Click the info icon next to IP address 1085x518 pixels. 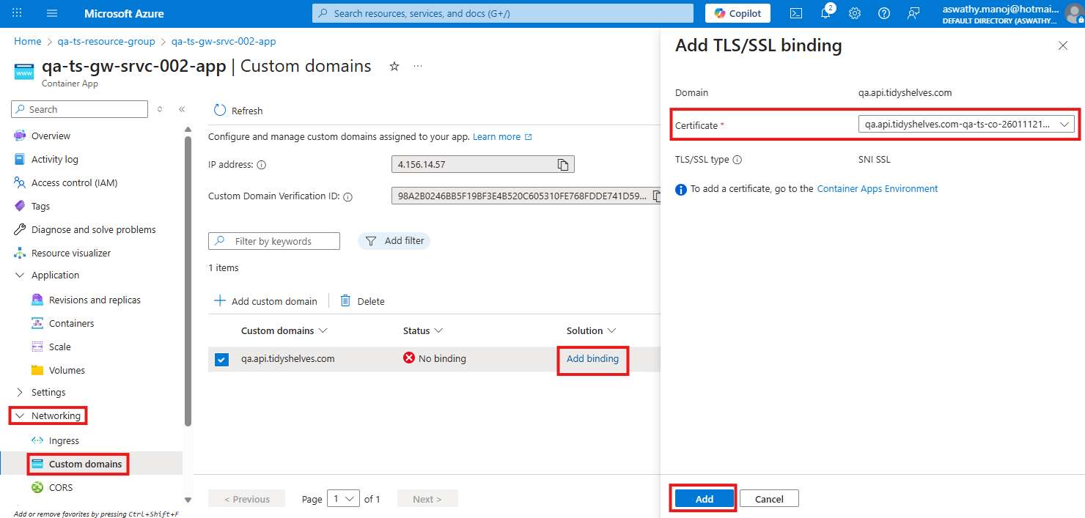(x=262, y=165)
